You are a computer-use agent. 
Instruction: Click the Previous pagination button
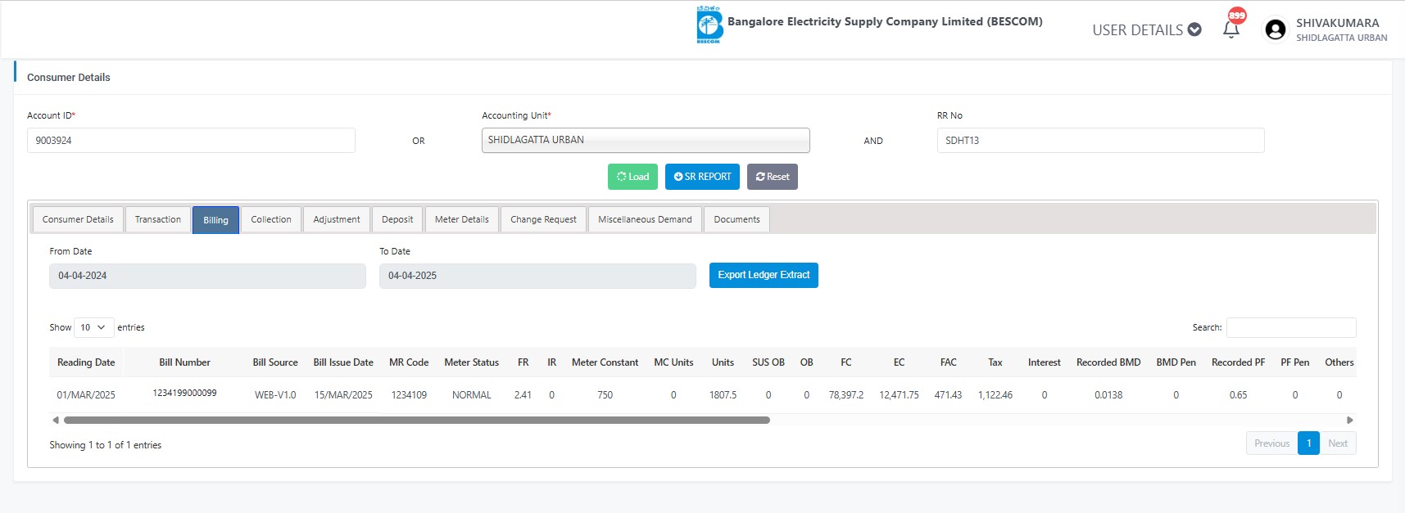pos(1271,443)
